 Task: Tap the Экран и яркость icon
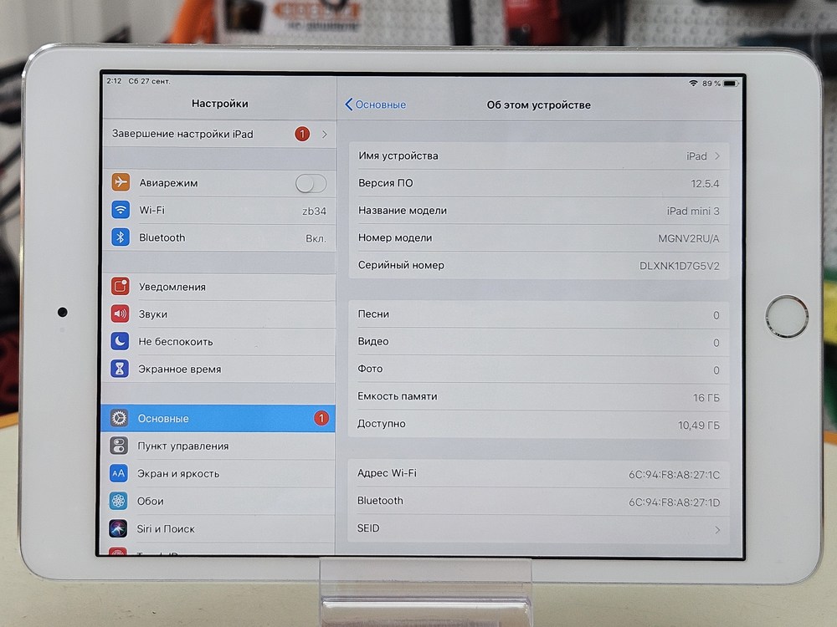[118, 473]
